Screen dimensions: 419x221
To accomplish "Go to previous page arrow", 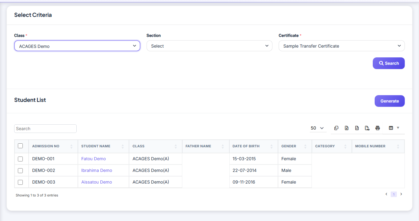I will (x=386, y=194).
